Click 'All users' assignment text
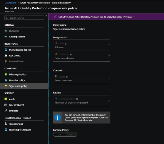This screenshot has width=164, height=144. [x=59, y=47]
